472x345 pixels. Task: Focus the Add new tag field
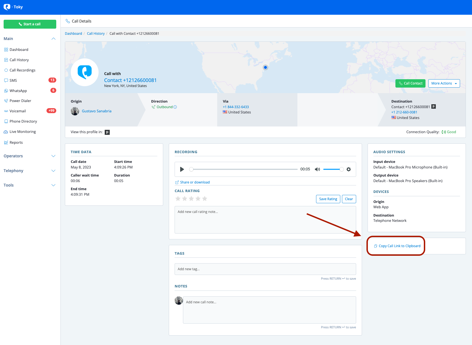coord(265,269)
